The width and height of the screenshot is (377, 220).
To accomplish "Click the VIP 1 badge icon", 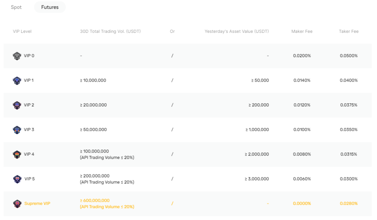I will click(x=17, y=80).
